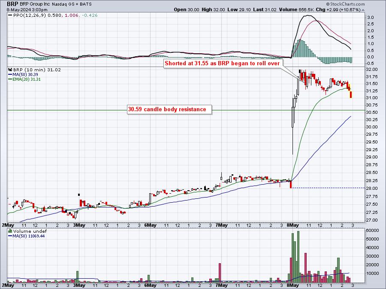This screenshot has height=289, width=386.
Task: Click the candlestick icon beside BRP (10 min)
Action: [x=10, y=70]
